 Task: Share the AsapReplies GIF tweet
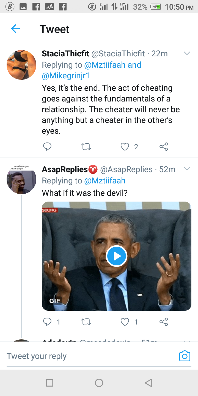point(164,322)
